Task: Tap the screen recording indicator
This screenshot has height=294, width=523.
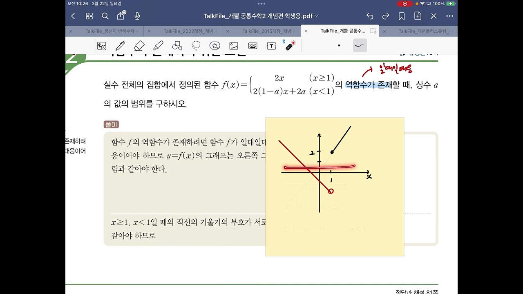Action: click(405, 3)
